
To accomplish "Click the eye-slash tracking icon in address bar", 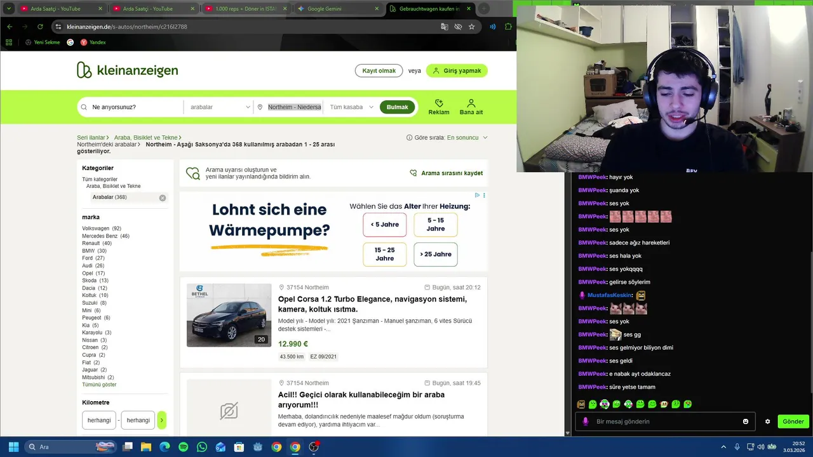I will [458, 27].
